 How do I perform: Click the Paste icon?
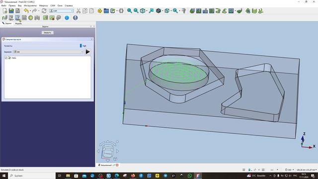(x=91, y=11)
